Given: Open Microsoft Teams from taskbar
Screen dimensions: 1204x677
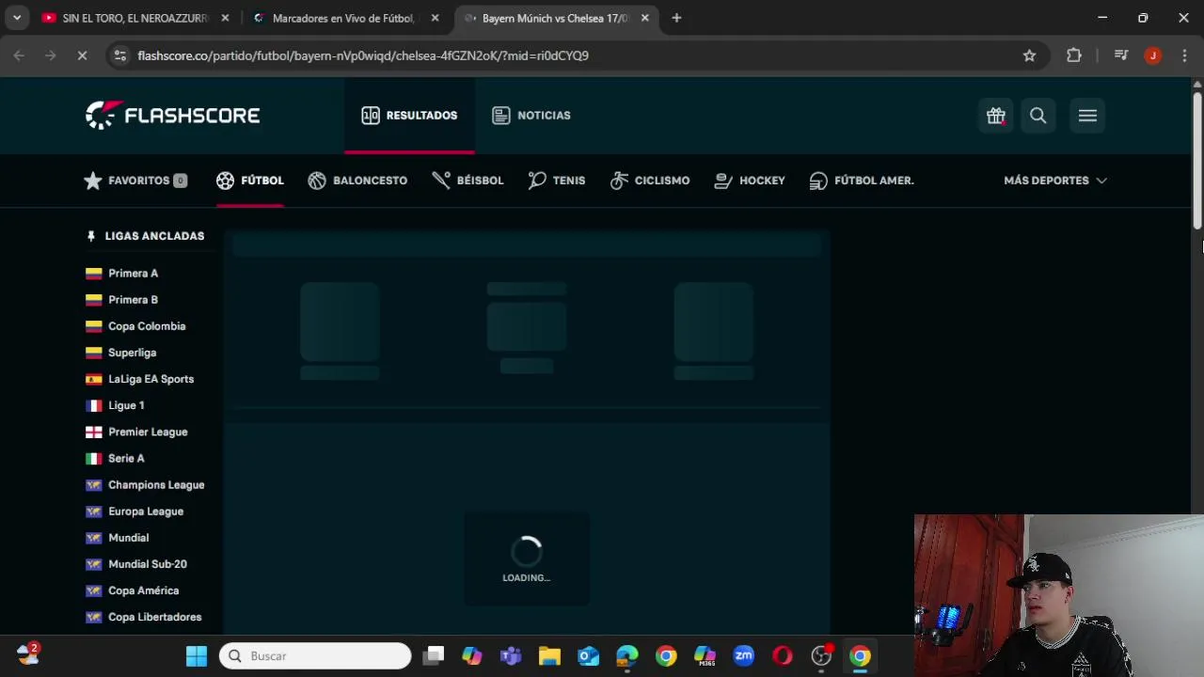Looking at the screenshot, I should pyautogui.click(x=511, y=656).
